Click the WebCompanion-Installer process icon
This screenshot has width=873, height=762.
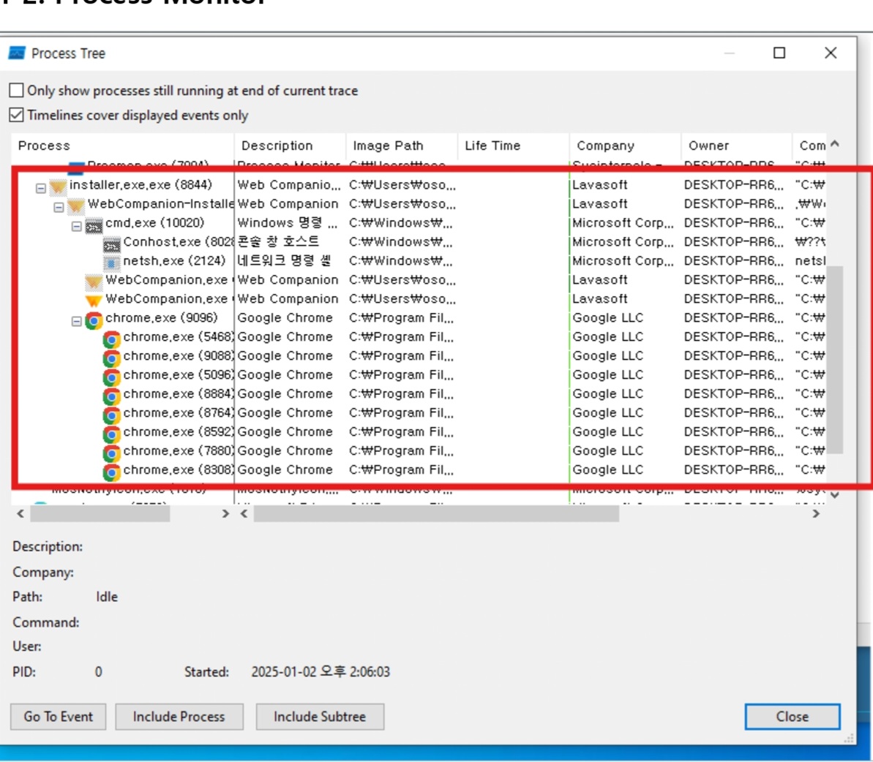coord(75,206)
